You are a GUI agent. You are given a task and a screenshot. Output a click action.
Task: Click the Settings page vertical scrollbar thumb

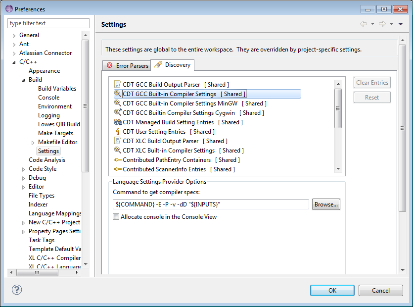point(402,128)
